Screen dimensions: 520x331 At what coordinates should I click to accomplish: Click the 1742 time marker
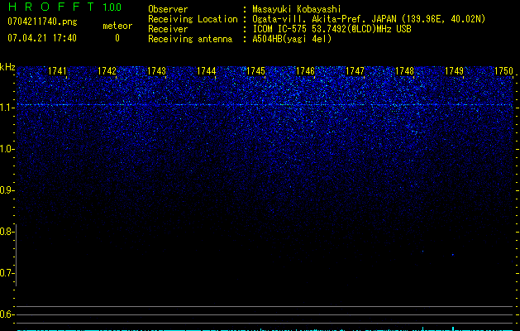pos(107,71)
